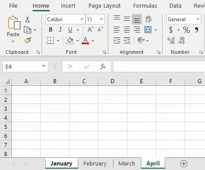
Task: Increase indent in the Alignment group
Action: [x=127, y=41]
